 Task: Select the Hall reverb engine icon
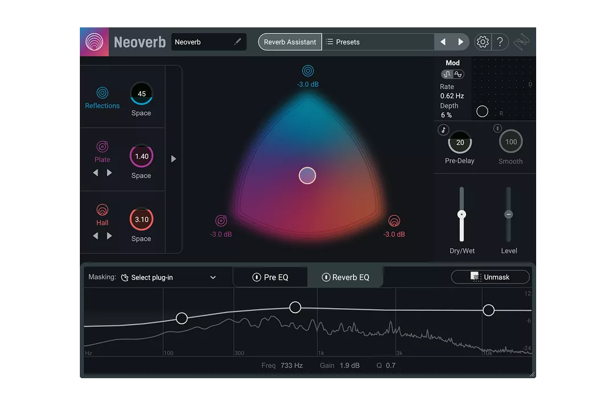pos(103,210)
